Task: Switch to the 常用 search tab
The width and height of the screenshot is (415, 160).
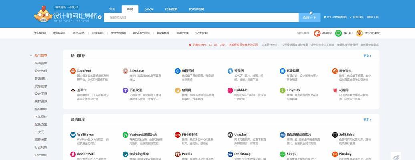Action: pos(112,9)
